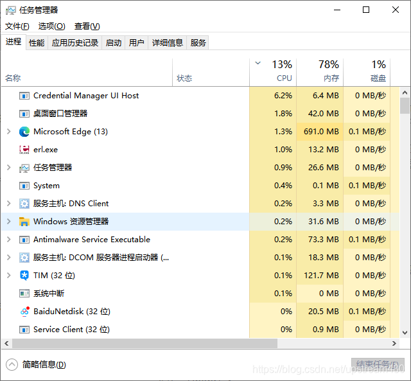
Task: Open the 选项(O) menu
Action: (51, 26)
